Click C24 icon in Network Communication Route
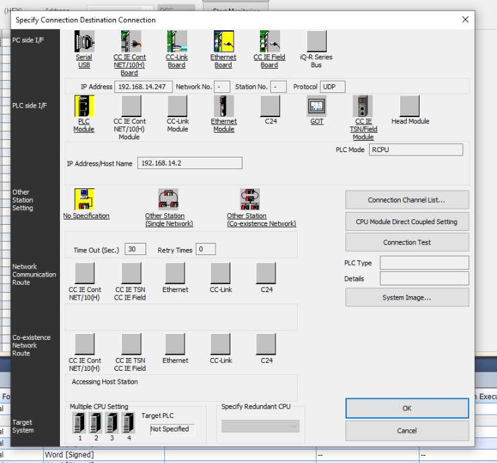497x463 pixels. [266, 273]
